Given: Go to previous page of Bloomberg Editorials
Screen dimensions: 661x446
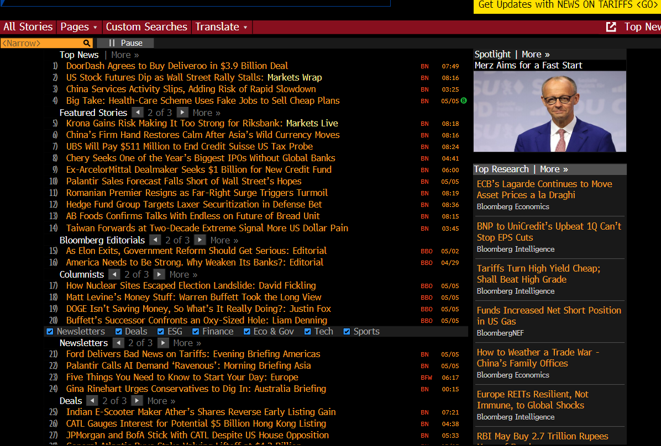Looking at the screenshot, I should [x=155, y=240].
